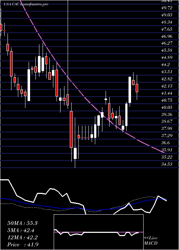Click the '50MA : 55.3' readout

(22, 223)
